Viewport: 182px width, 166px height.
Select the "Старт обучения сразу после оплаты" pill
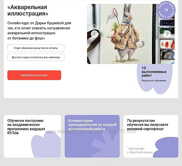[36, 48]
